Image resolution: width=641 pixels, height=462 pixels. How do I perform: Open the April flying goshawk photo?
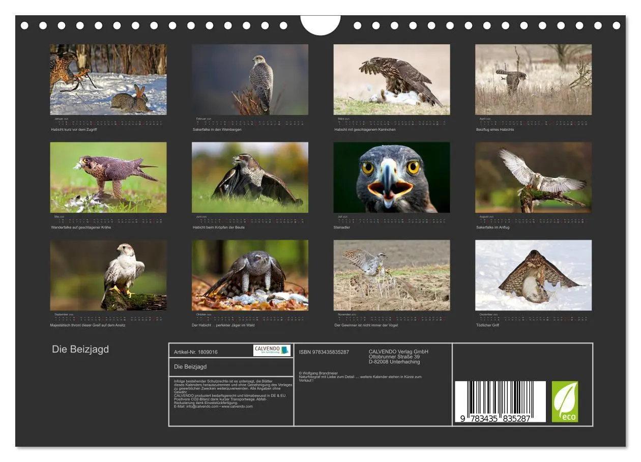(x=534, y=79)
